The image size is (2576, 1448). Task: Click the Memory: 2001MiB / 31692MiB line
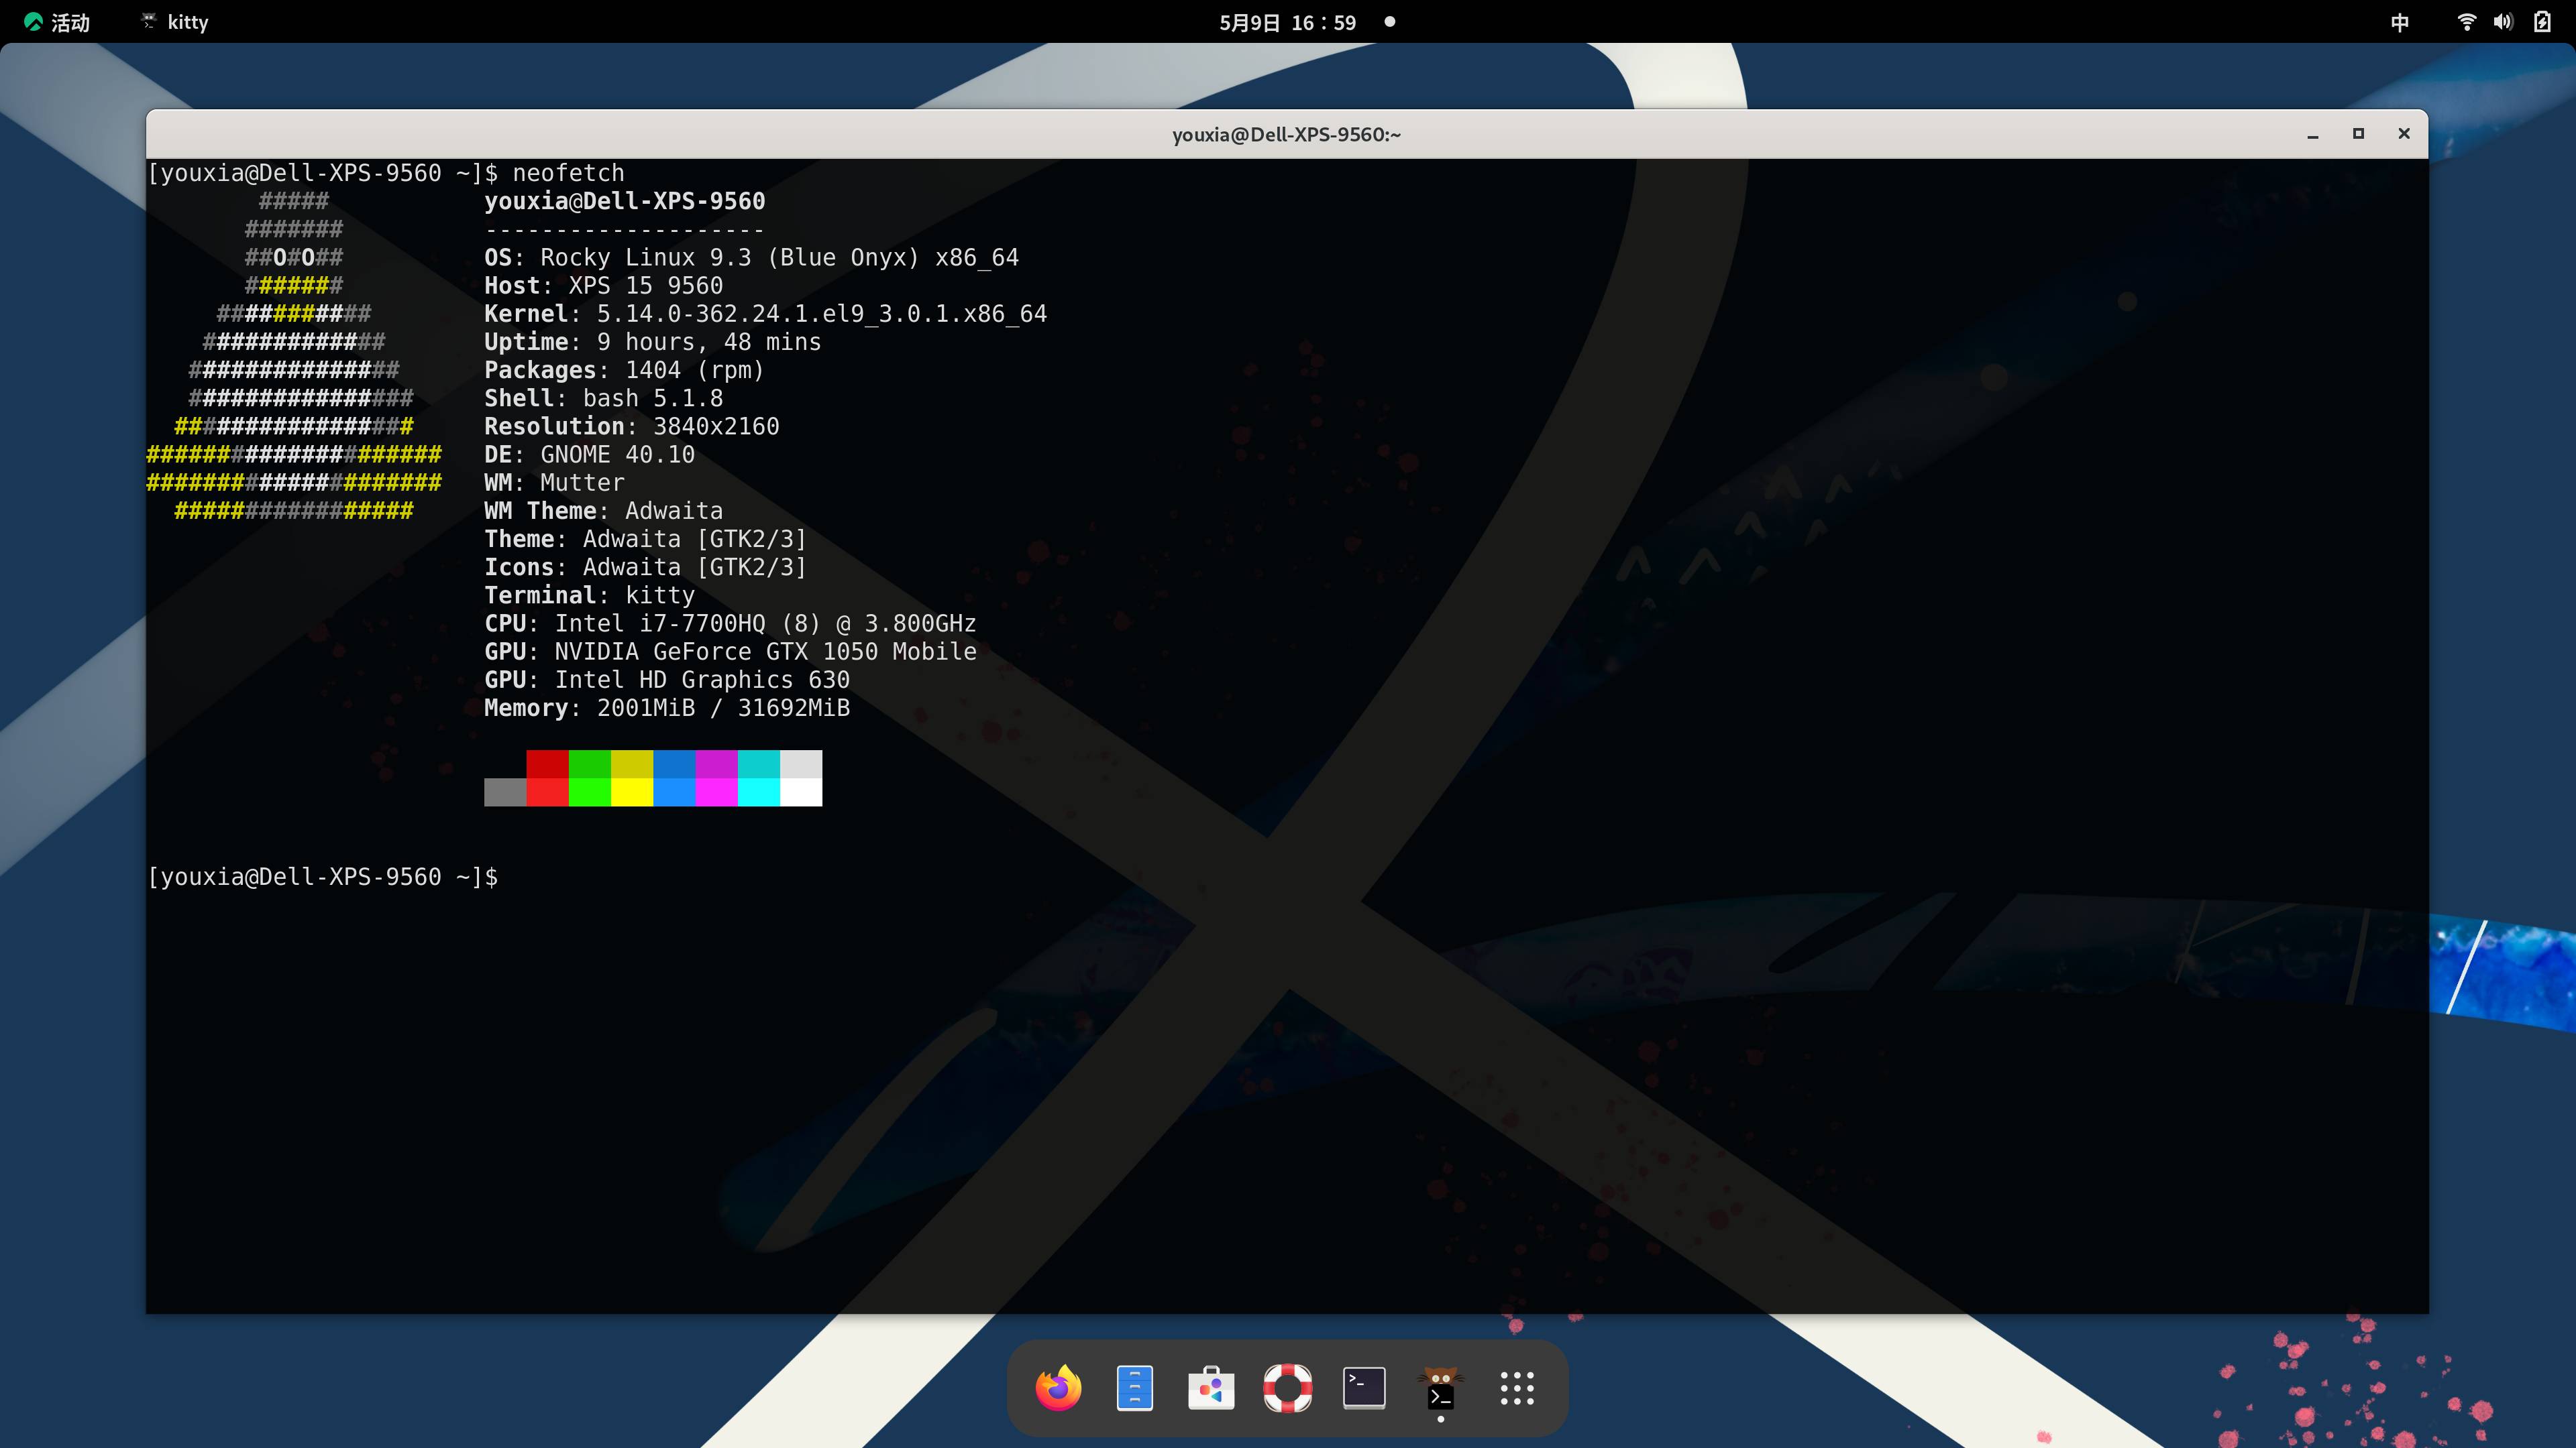(x=667, y=707)
